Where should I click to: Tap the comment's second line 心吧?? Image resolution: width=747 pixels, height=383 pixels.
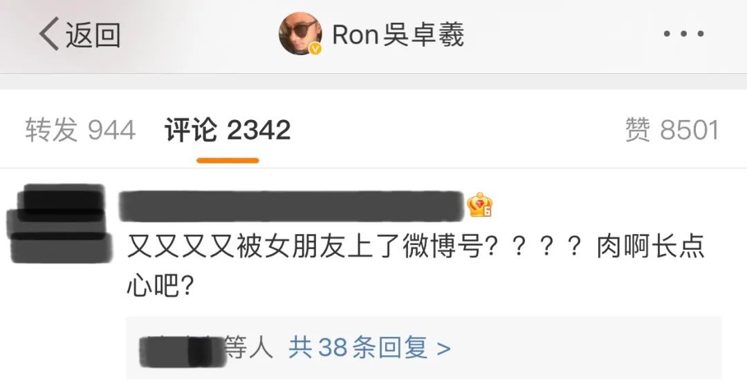[x=160, y=286]
